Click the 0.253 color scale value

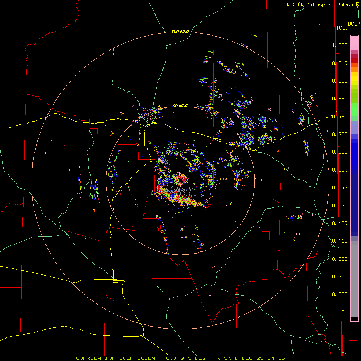coord(340,294)
